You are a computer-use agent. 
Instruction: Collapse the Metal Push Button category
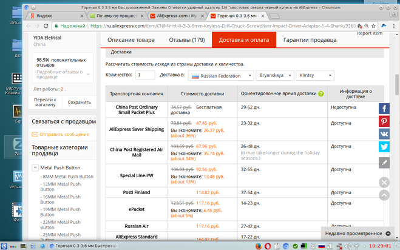point(35,167)
